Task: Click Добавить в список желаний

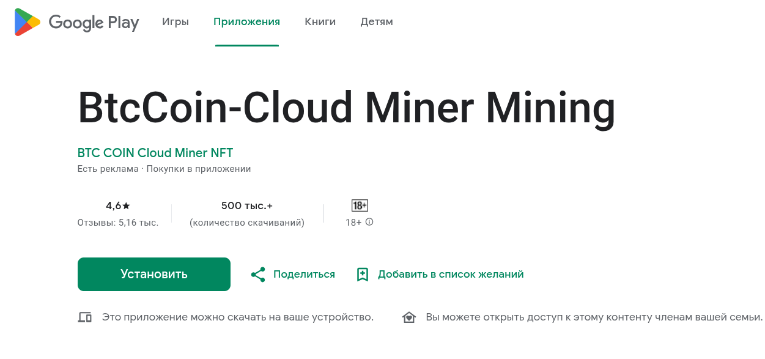Action: 451,274
